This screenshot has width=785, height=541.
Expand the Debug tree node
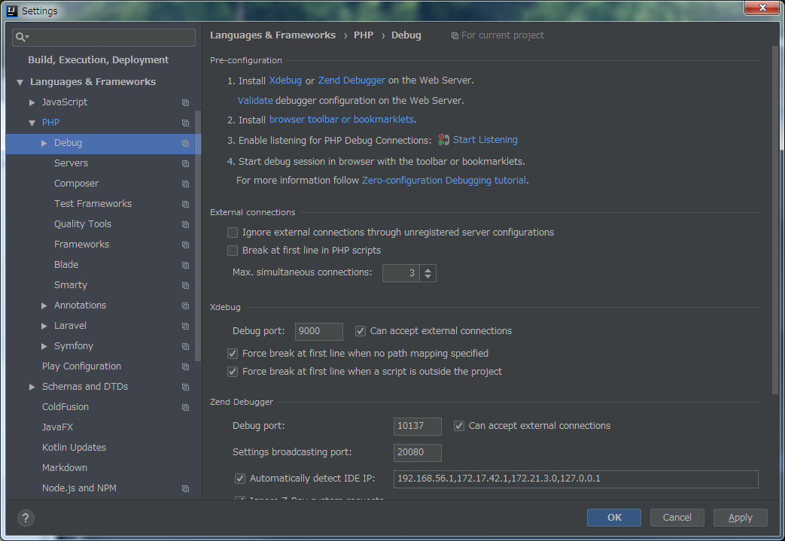(x=44, y=143)
